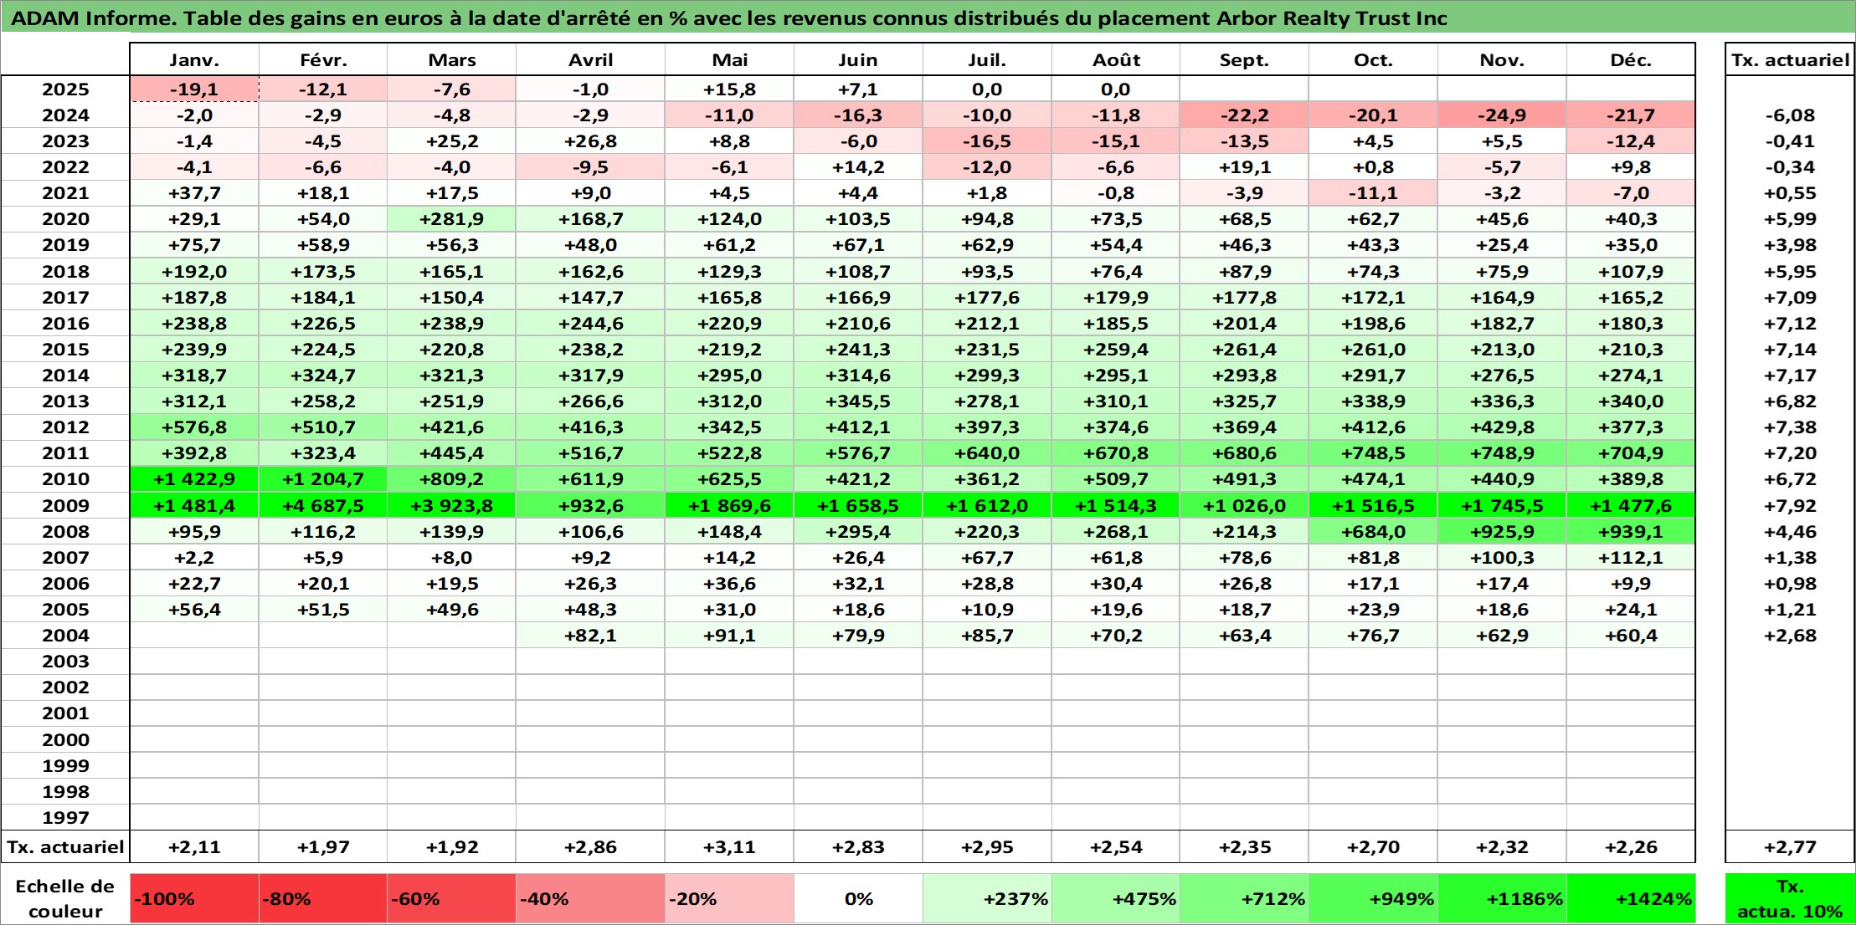Select the overall actuarial rate +2,77

tap(1790, 846)
